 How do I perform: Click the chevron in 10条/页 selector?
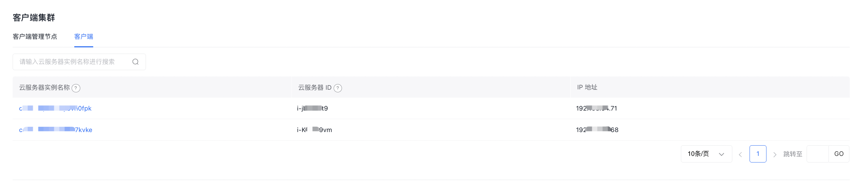721,154
